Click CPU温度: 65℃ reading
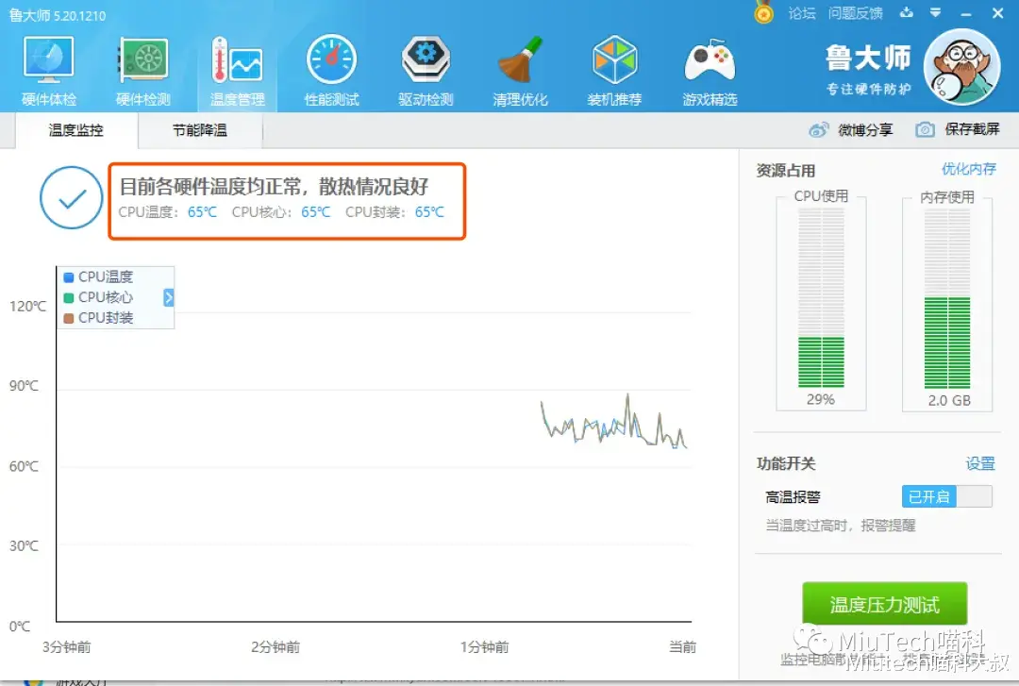 pos(168,212)
